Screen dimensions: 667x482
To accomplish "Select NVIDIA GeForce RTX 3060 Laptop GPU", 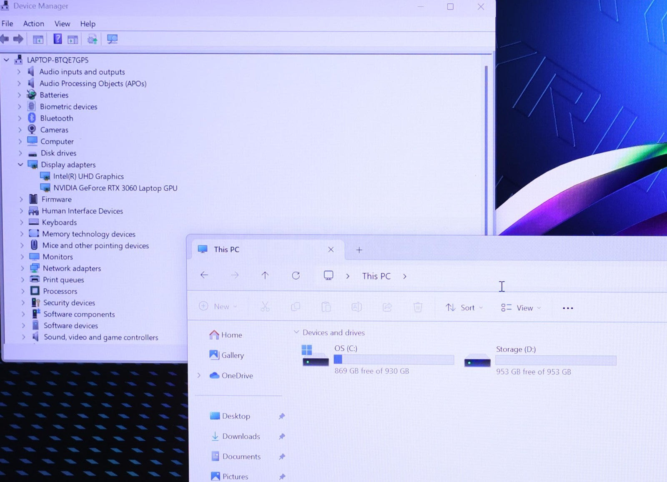I will point(115,188).
